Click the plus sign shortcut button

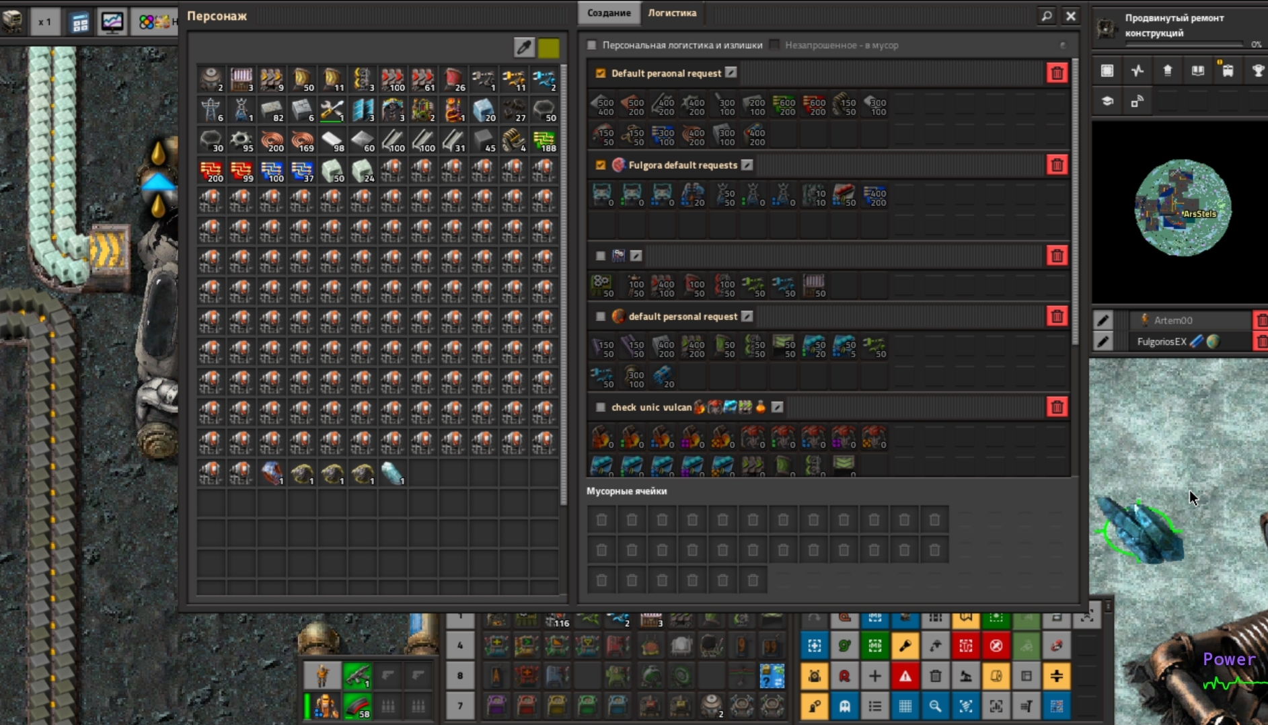[x=875, y=676]
